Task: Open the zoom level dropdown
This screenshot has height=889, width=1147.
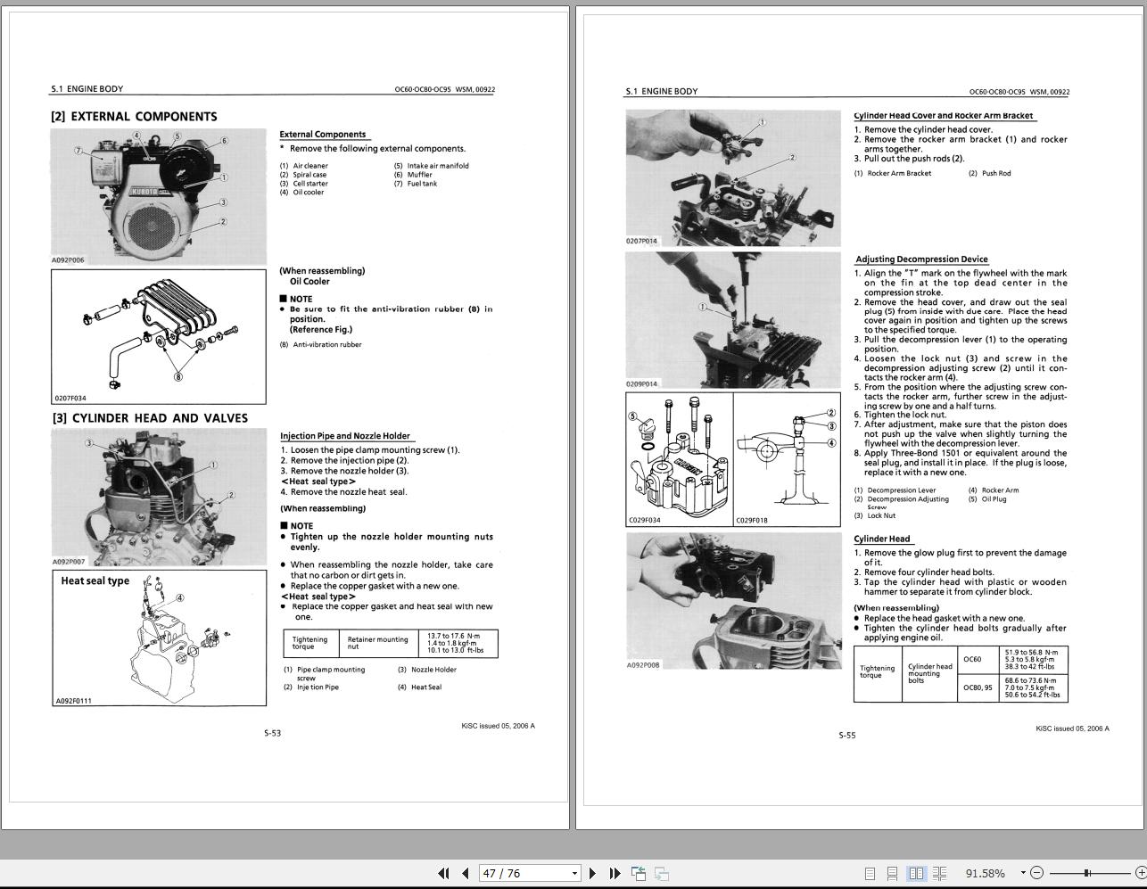Action: tap(1022, 873)
